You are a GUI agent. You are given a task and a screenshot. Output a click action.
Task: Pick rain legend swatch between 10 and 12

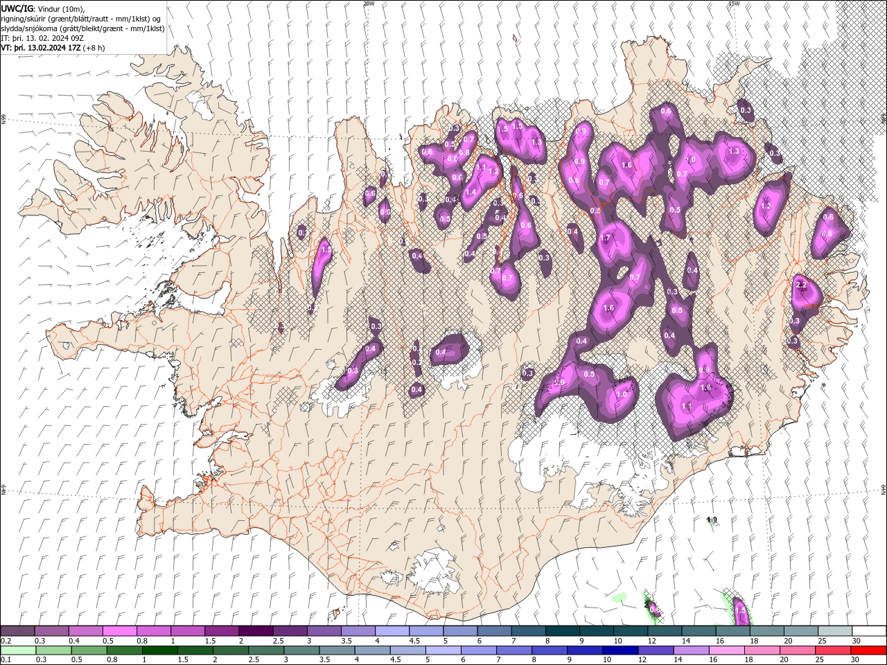pyautogui.click(x=620, y=650)
